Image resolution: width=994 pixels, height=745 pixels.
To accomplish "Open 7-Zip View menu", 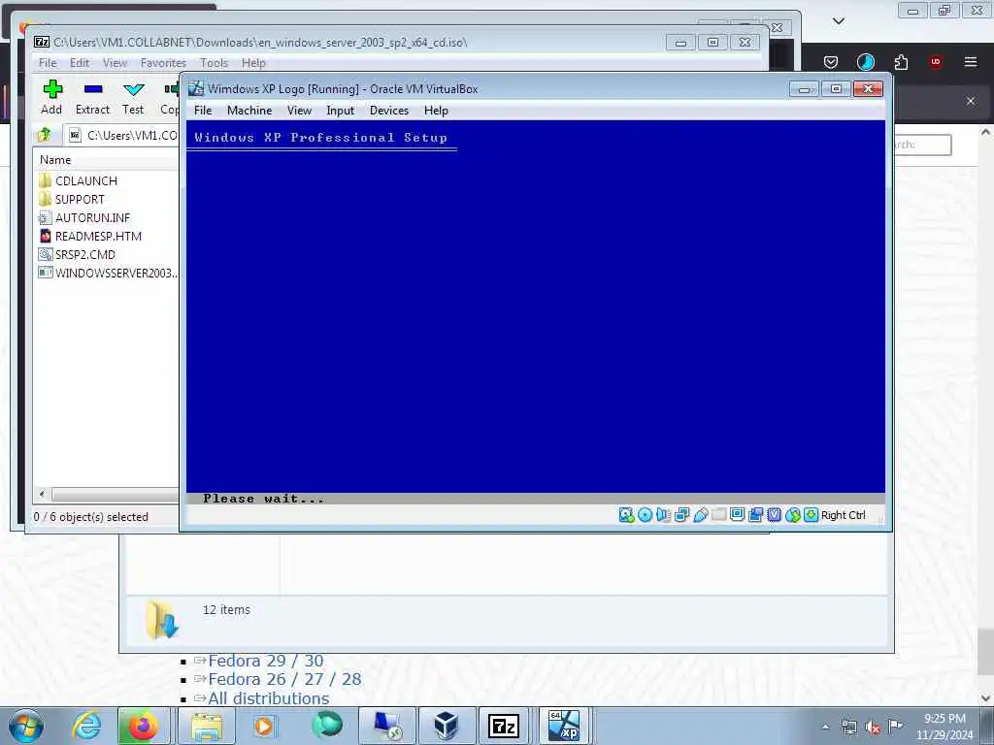I will 115,63.
